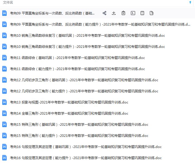Click the Word icon of 考向14 全等三角形 file

[x=4, y=113]
